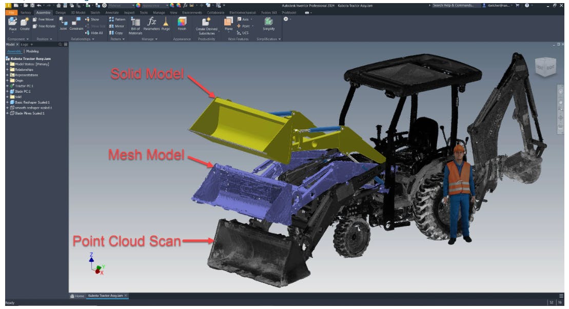Enable Free Rotate mode
Viewport: 569px width, 309px height.
click(x=45, y=26)
